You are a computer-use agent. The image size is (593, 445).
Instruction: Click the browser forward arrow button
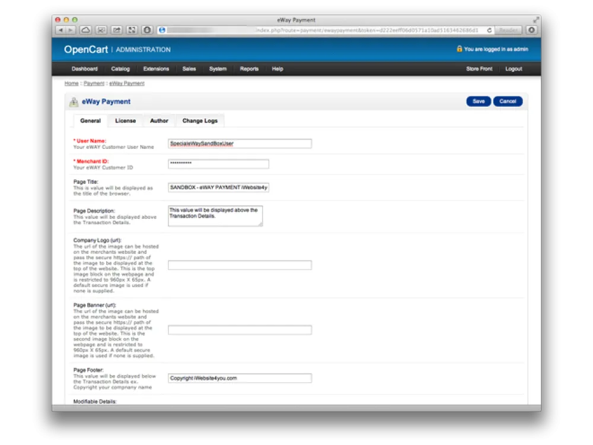click(x=71, y=30)
